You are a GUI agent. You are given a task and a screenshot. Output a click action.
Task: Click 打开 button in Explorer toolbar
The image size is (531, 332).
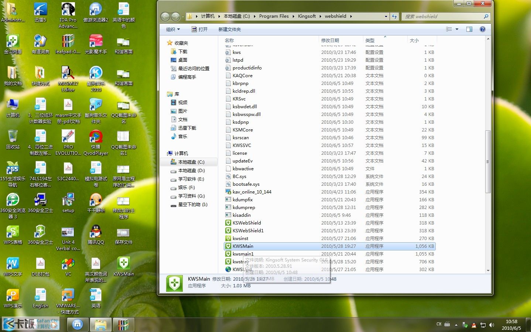[199, 29]
